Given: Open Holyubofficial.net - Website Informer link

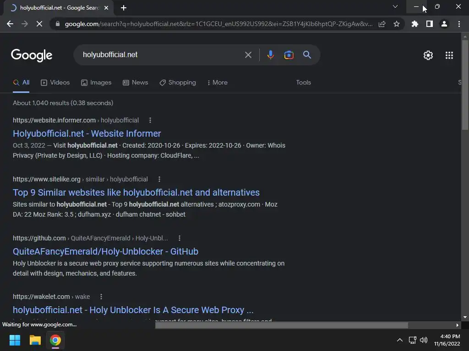Looking at the screenshot, I should [x=87, y=133].
